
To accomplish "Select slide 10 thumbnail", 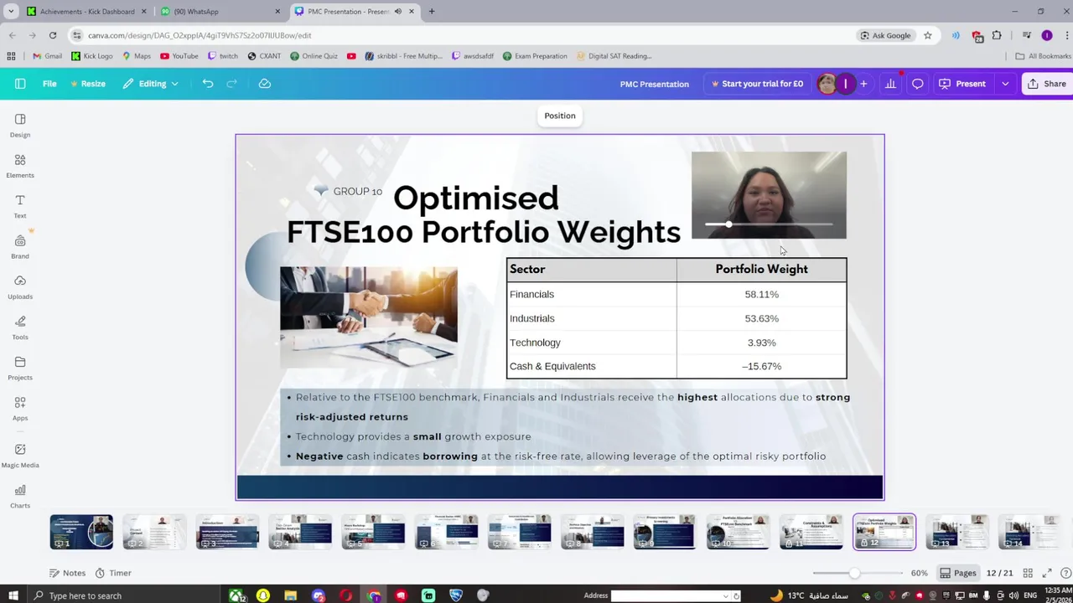I will pyautogui.click(x=738, y=533).
